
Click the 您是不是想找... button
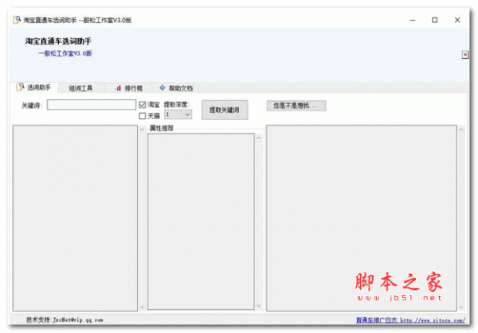[x=296, y=105]
